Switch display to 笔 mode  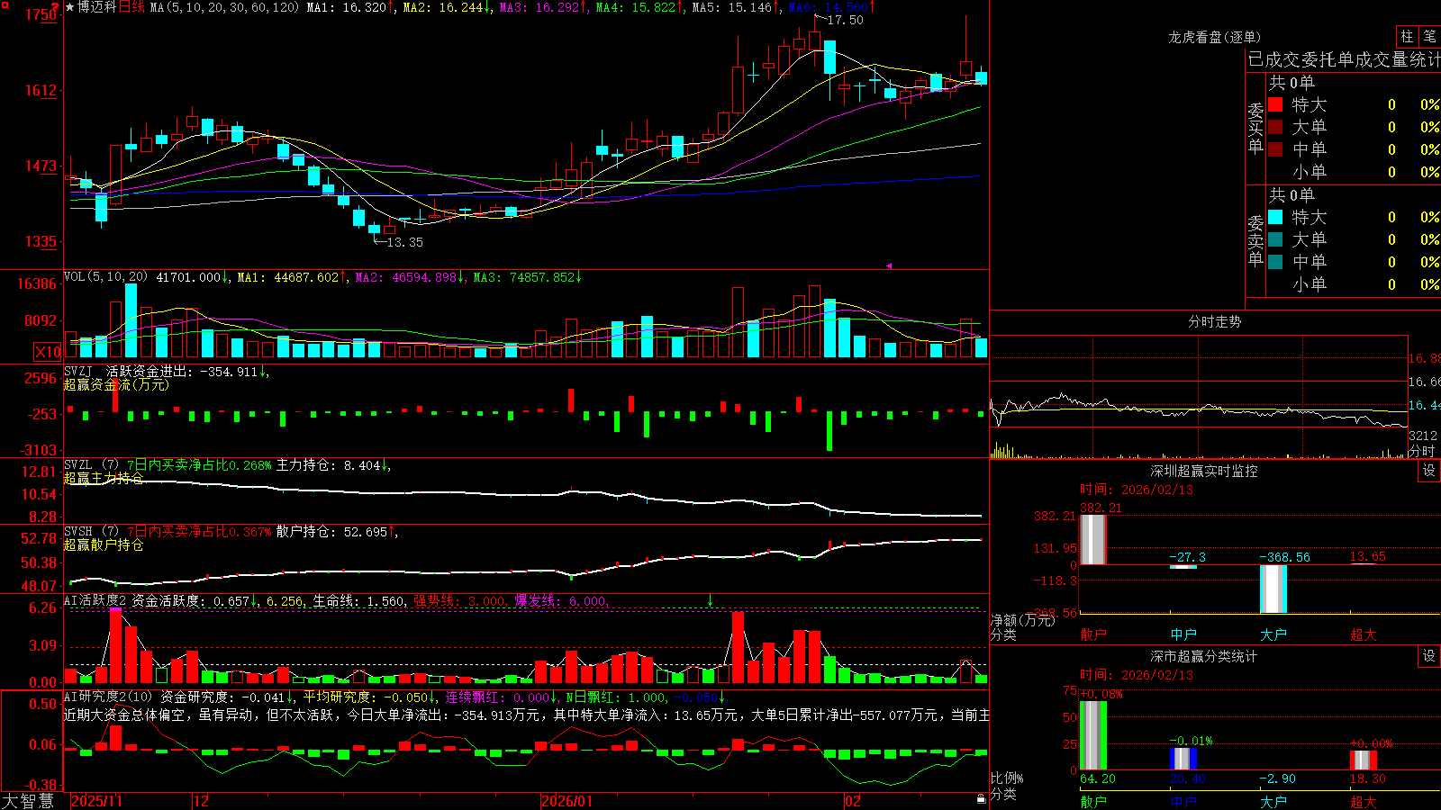tap(1429, 36)
